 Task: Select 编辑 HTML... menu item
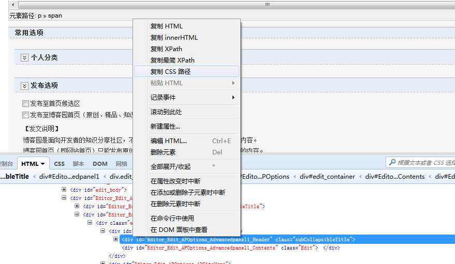pos(186,141)
